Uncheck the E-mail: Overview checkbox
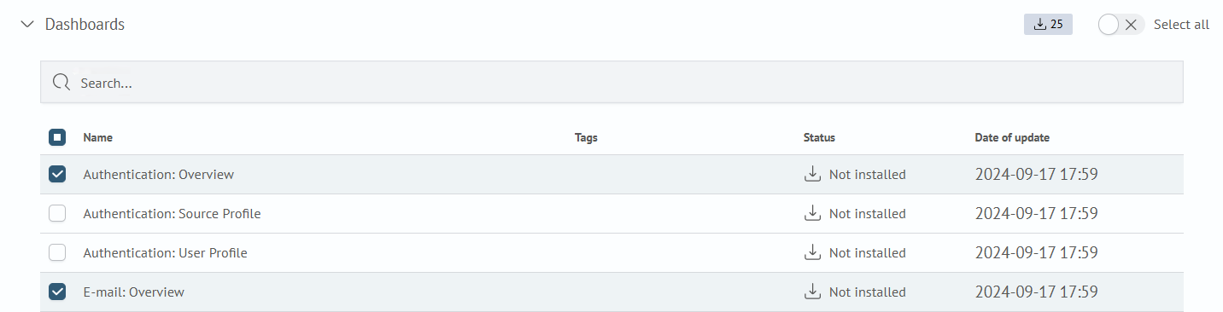 (x=57, y=292)
